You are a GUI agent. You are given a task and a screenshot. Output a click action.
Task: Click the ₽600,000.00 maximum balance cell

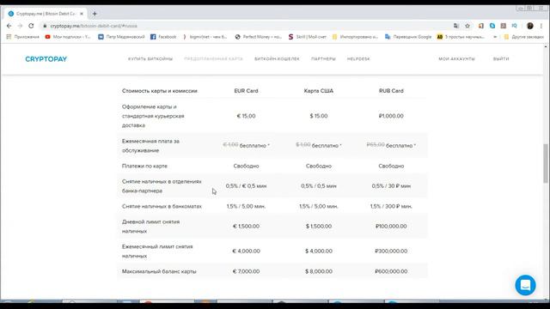[391, 271]
